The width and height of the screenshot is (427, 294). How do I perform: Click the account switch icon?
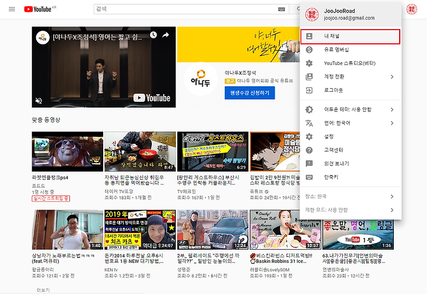(x=309, y=77)
